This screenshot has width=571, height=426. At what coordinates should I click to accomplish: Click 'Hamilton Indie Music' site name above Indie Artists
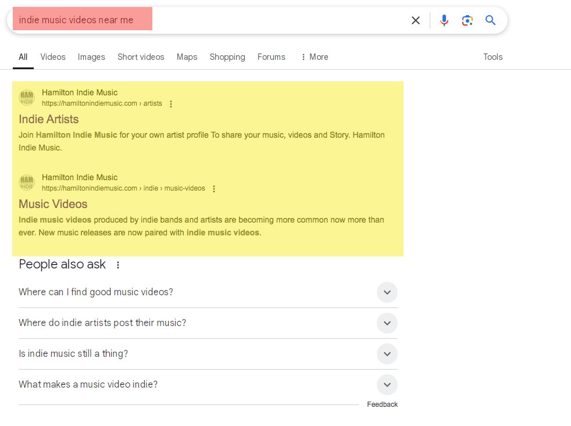[x=80, y=93]
